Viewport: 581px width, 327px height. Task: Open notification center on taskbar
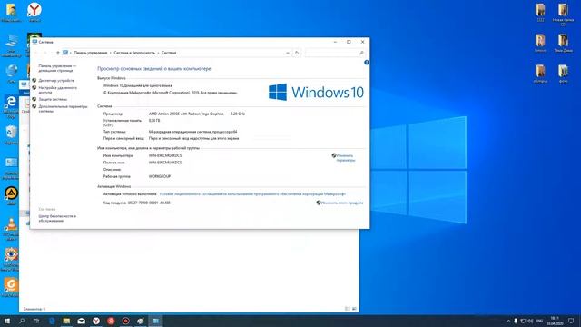coord(571,321)
